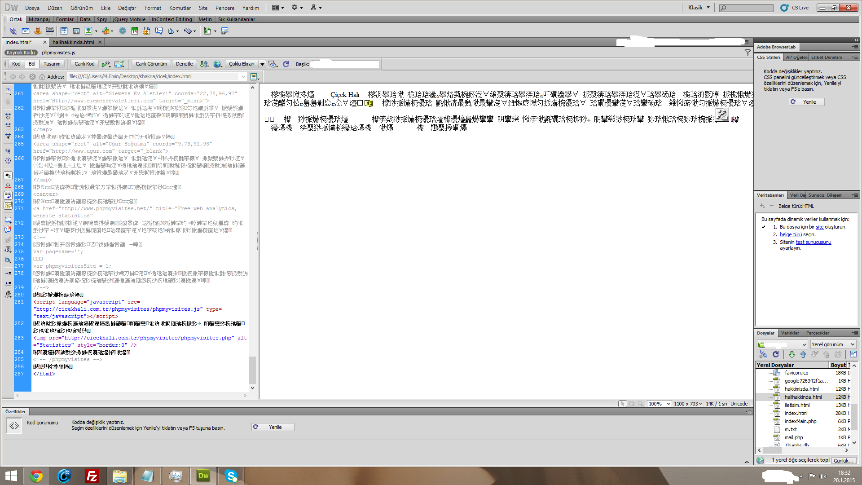The image size is (862, 485).
Task: Click the code view vertical scrollbar thumb
Action: click(x=252, y=370)
